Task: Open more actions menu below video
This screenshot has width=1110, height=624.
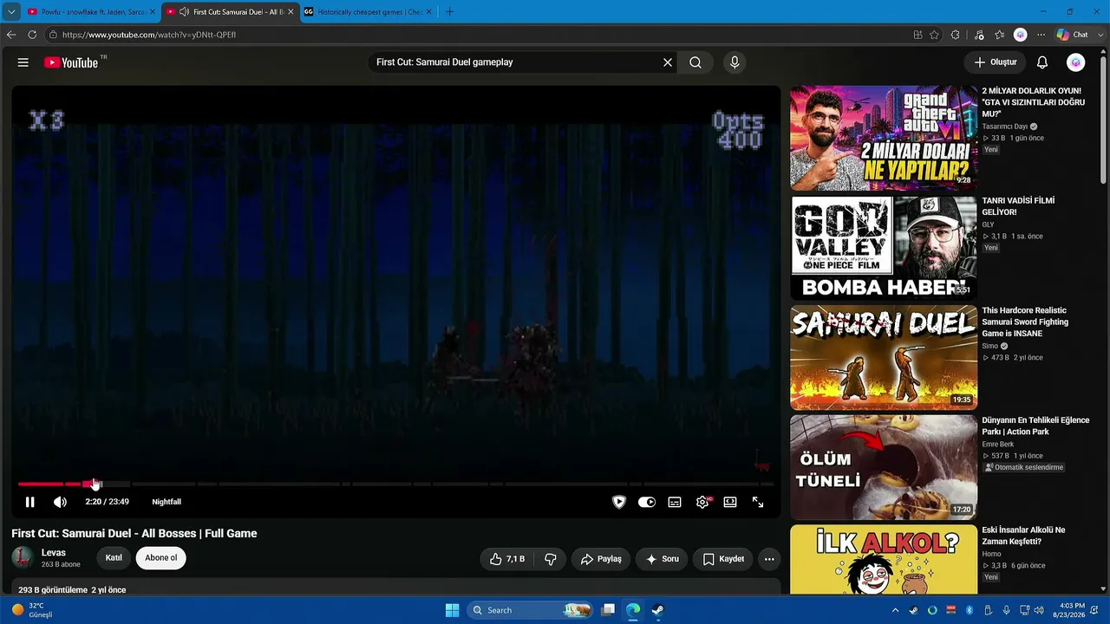Action: click(769, 559)
